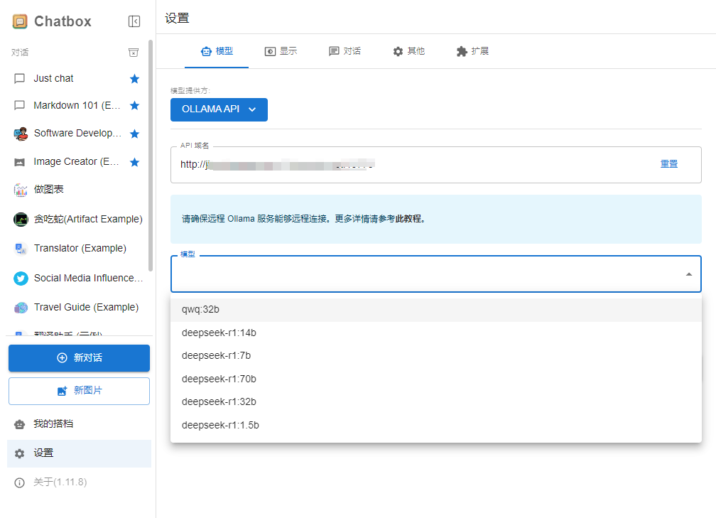Click the sidebar 设置 gear icon

click(19, 453)
